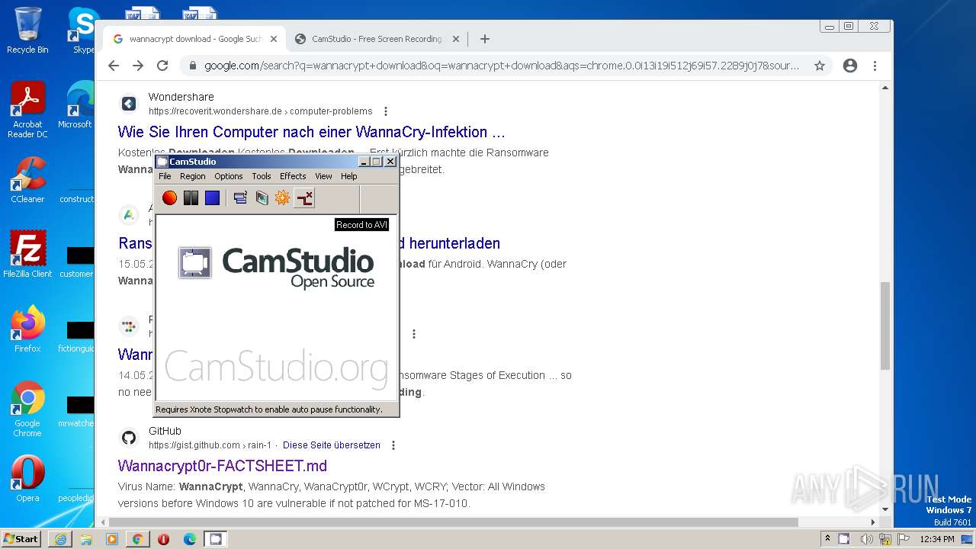The image size is (976, 549).
Task: Close the CamStudio browser tab
Action: click(x=456, y=39)
